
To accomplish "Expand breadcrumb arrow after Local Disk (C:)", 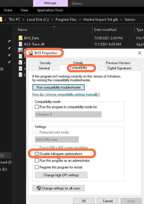I will (x=52, y=20).
